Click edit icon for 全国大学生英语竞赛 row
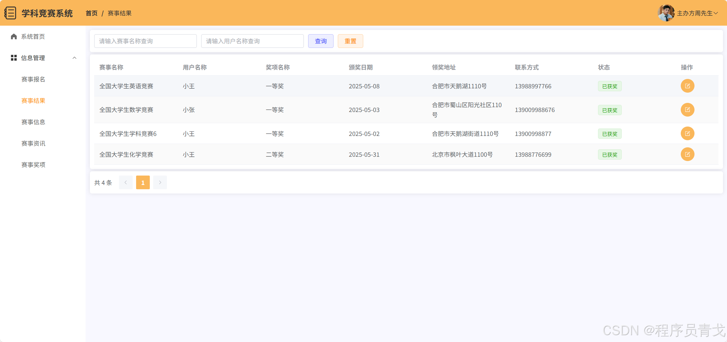Screen dimensions: 727x342 coord(687,86)
